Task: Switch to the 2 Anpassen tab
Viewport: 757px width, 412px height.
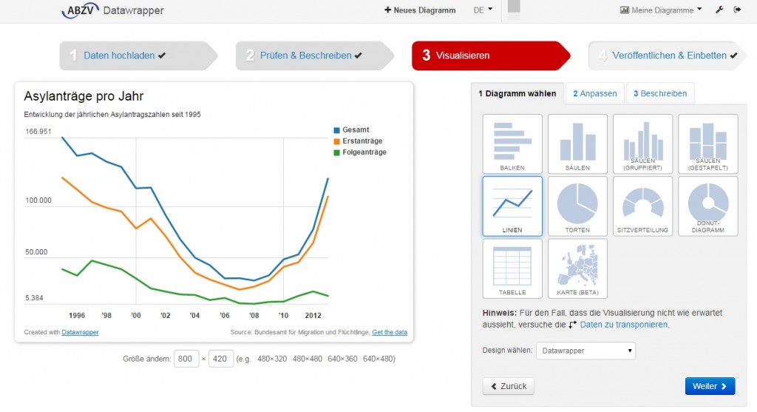Action: coord(595,94)
